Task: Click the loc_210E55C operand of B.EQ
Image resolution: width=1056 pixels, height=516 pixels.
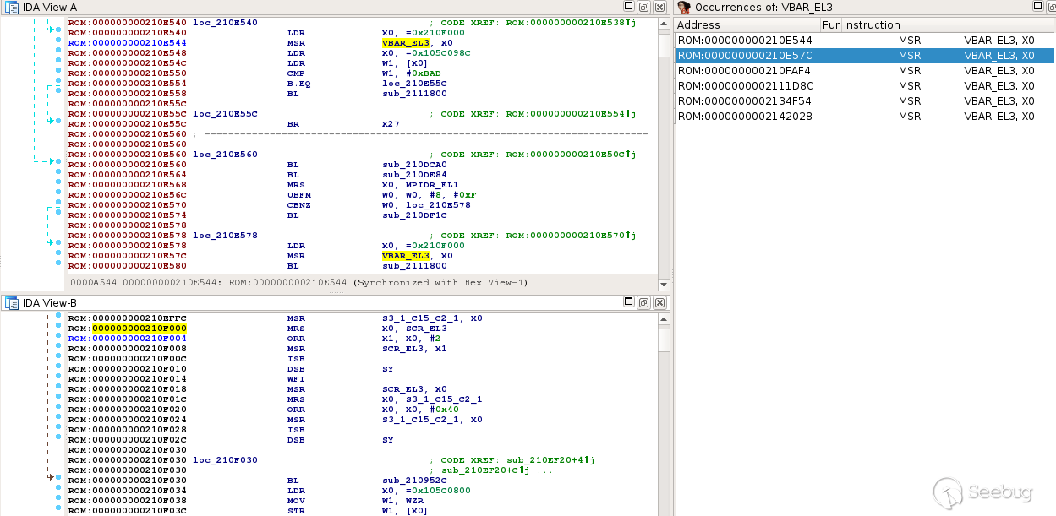Action: coord(414,84)
